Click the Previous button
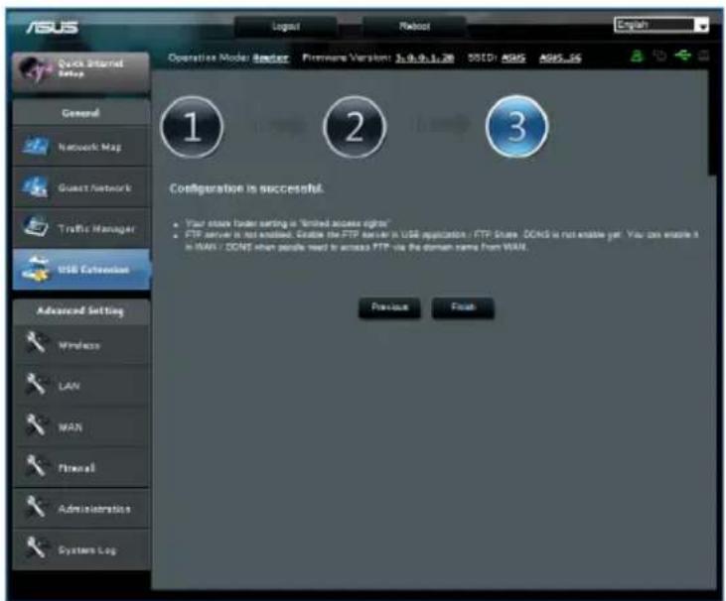 click(x=389, y=307)
